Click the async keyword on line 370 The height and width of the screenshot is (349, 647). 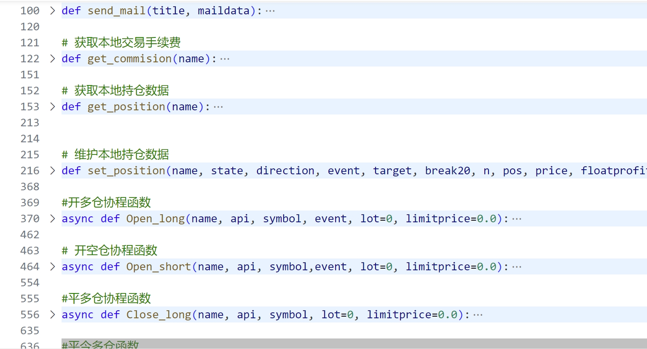click(78, 218)
